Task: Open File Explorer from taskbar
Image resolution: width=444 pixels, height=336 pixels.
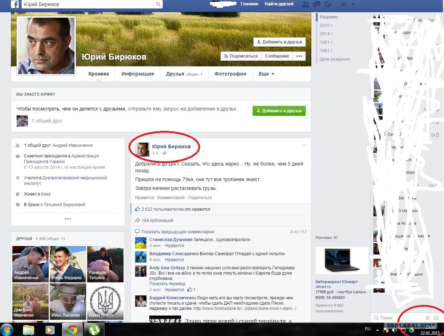Action: tap(29, 330)
